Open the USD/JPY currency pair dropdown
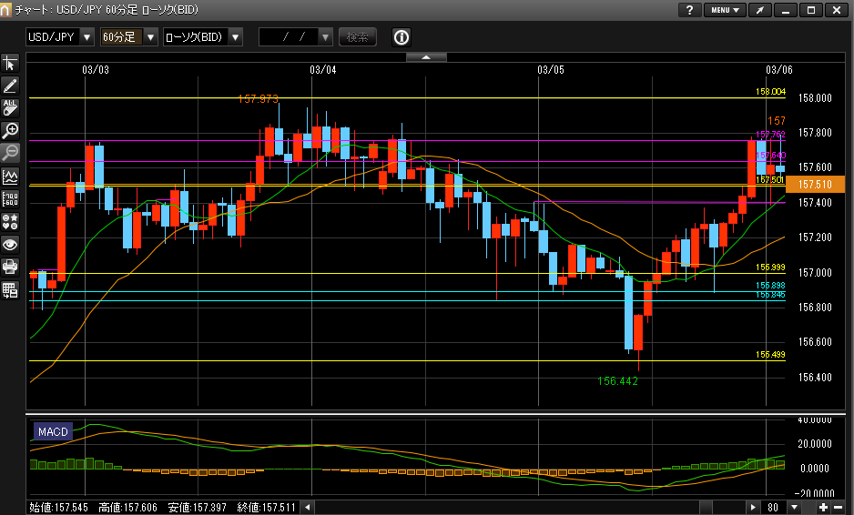This screenshot has height=515, width=854. [x=86, y=37]
